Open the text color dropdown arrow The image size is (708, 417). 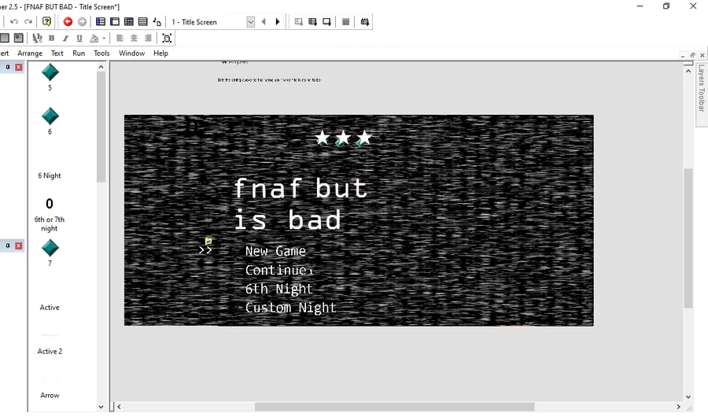(x=104, y=39)
